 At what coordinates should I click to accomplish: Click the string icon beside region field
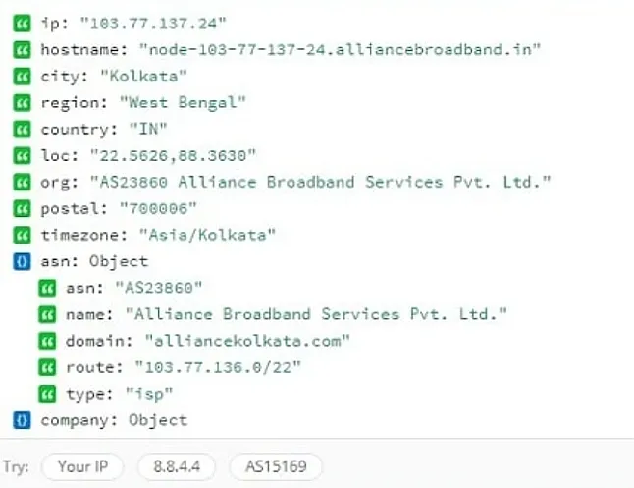point(22,103)
